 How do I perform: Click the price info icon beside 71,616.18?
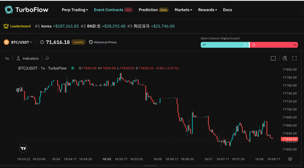[42, 42]
